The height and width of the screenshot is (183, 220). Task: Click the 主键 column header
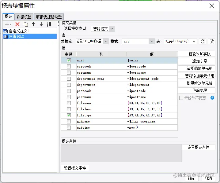click(x=69, y=54)
